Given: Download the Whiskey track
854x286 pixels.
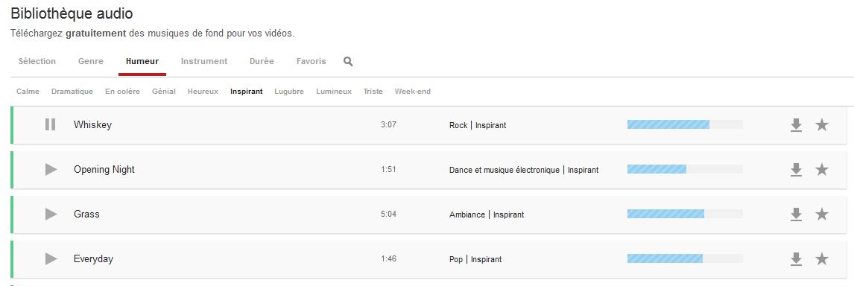Looking at the screenshot, I should point(797,125).
